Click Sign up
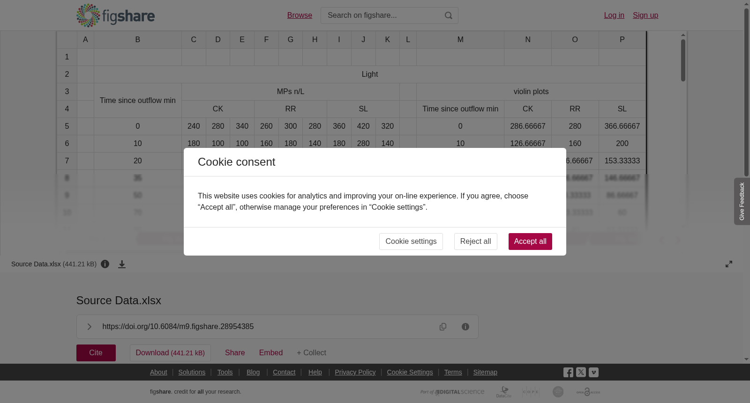Screen dimensions: 750x403 point(645,15)
